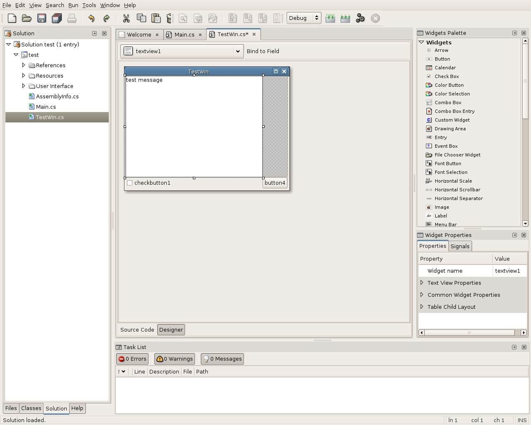Save the current file via floppy icon
The height and width of the screenshot is (425, 531).
[x=41, y=18]
